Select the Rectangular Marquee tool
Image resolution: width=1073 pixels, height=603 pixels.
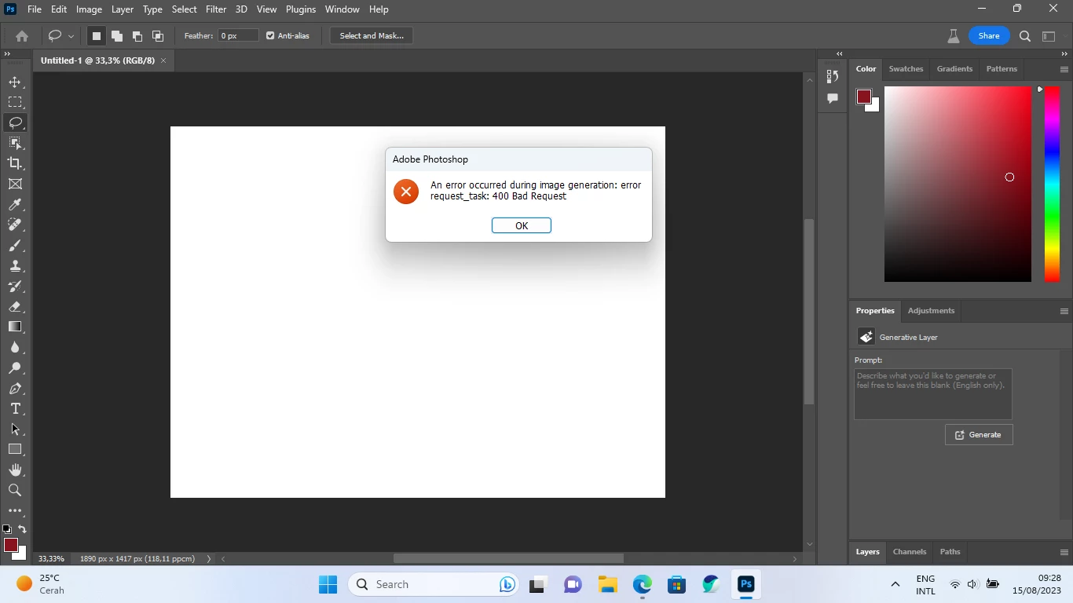15,102
